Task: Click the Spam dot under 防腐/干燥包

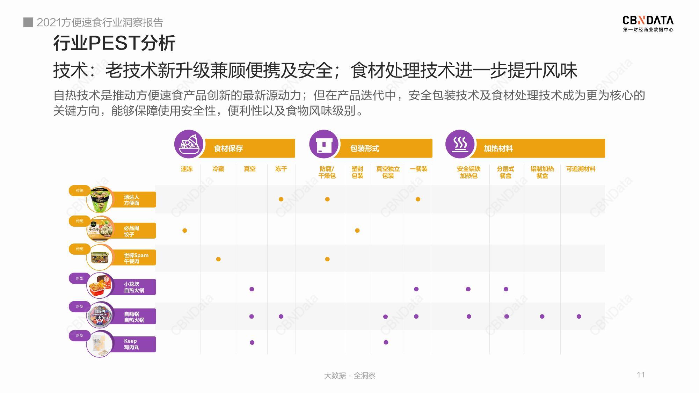Action: (327, 259)
